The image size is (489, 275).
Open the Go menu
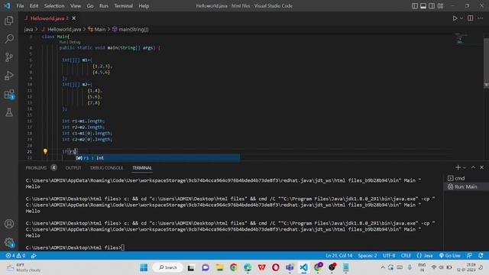coord(90,6)
